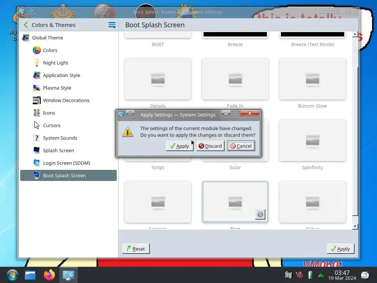Choose the Plasma Style icon
This screenshot has width=377, height=283.
37,88
